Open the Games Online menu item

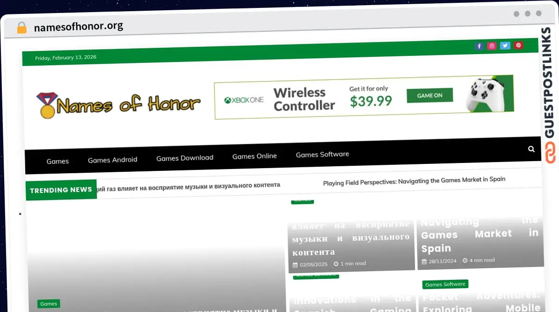click(x=255, y=156)
